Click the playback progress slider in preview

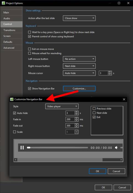pyautogui.click(x=57, y=148)
